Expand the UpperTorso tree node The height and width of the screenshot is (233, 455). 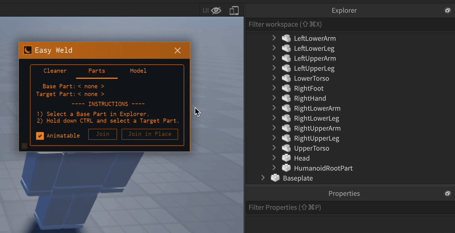274,148
